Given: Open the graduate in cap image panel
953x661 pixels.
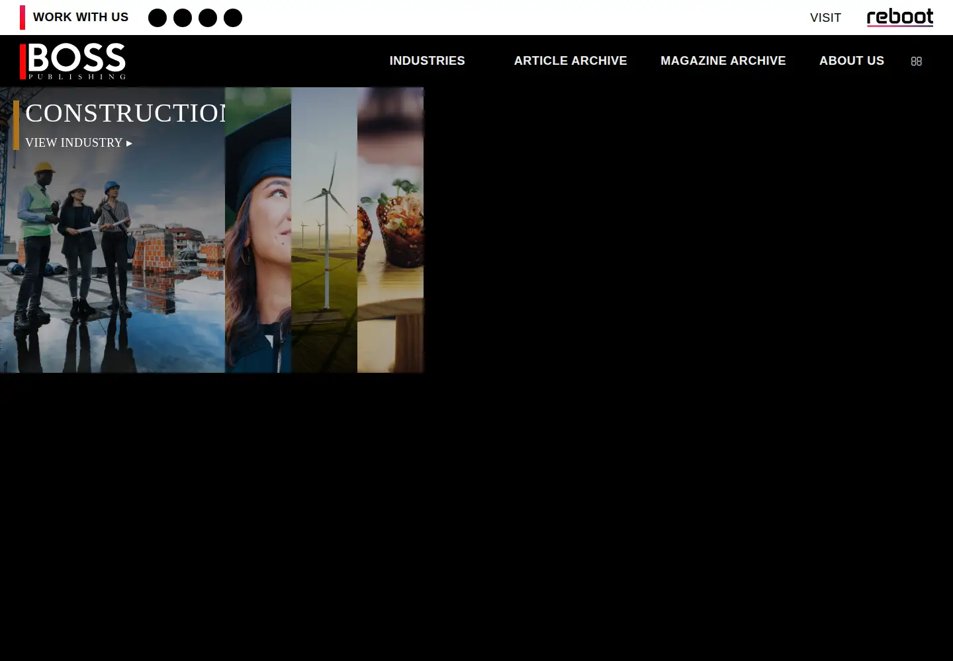Looking at the screenshot, I should (258, 230).
